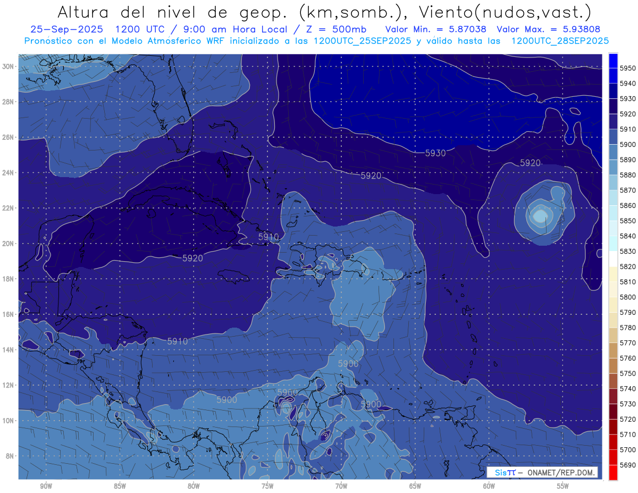Screen dimensions: 638x493
Task: Click the 5910 contour label near eastern Cuba
Action: [268, 237]
